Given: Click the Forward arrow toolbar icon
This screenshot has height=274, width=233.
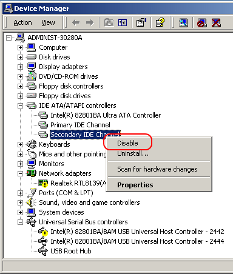Looking at the screenshot, I should click(90, 22).
